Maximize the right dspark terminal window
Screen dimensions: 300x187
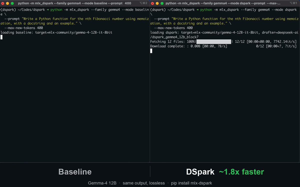click(162, 3)
